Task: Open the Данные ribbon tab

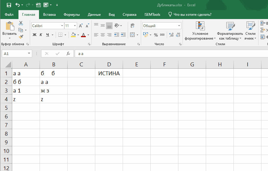Action: tap(94, 15)
